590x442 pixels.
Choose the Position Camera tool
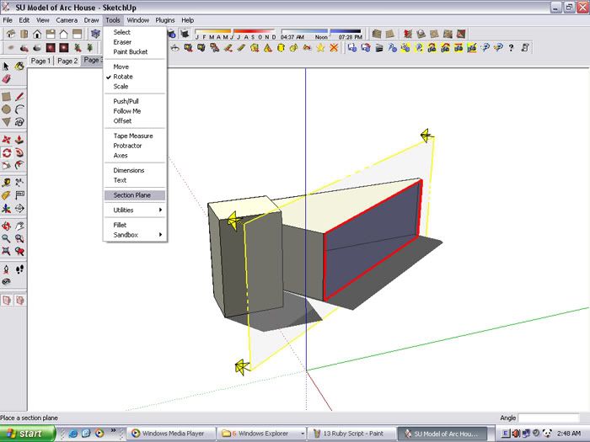click(6, 269)
